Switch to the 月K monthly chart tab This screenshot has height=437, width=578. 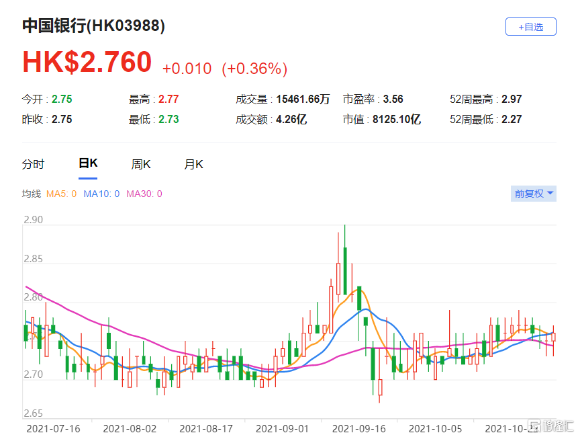194,164
